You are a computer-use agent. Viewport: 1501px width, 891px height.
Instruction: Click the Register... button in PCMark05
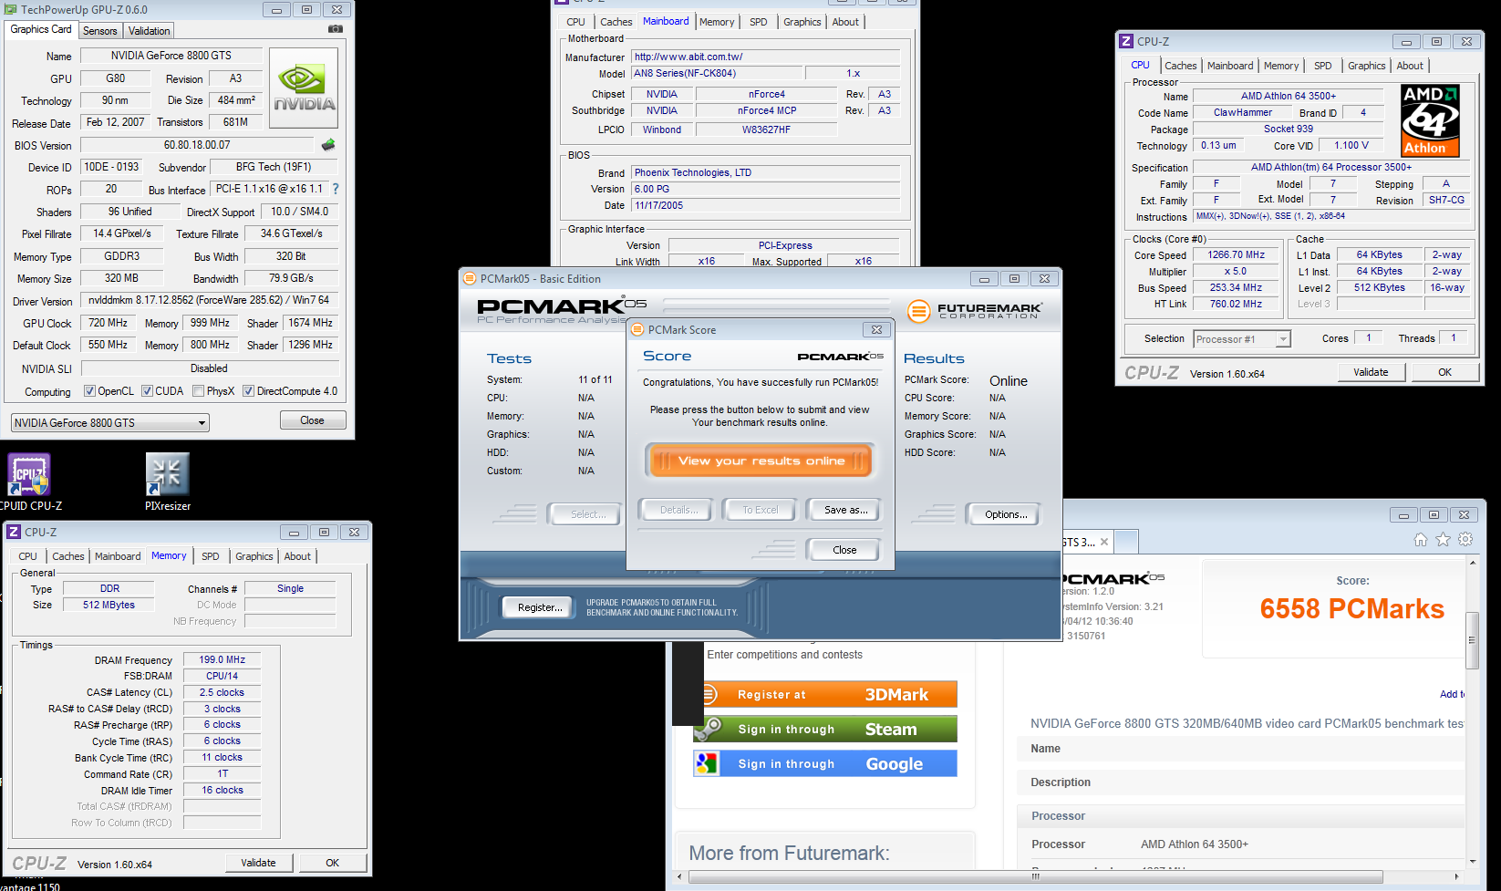[x=539, y=607]
